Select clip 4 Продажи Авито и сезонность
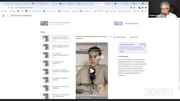 tap(57, 64)
